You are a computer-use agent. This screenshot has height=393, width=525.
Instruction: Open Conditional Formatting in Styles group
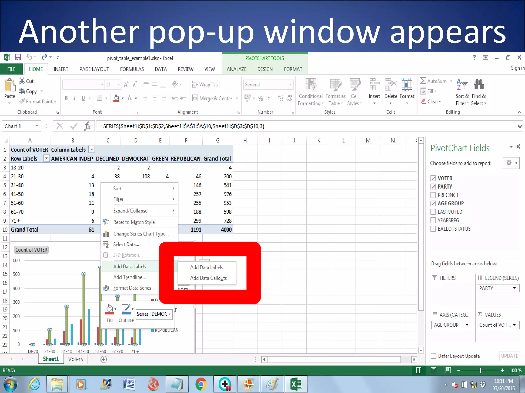pyautogui.click(x=311, y=92)
